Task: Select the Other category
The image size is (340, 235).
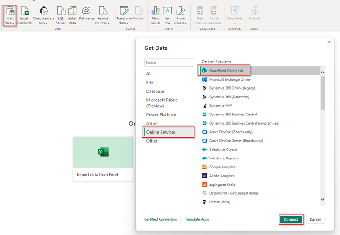Action: pos(152,141)
